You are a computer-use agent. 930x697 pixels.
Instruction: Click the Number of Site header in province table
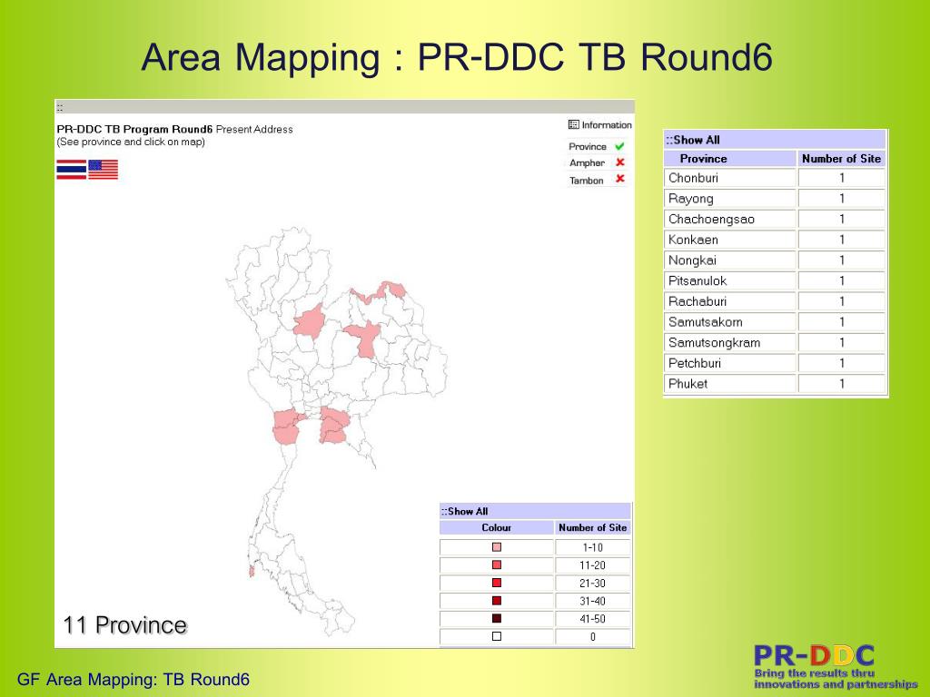841,158
